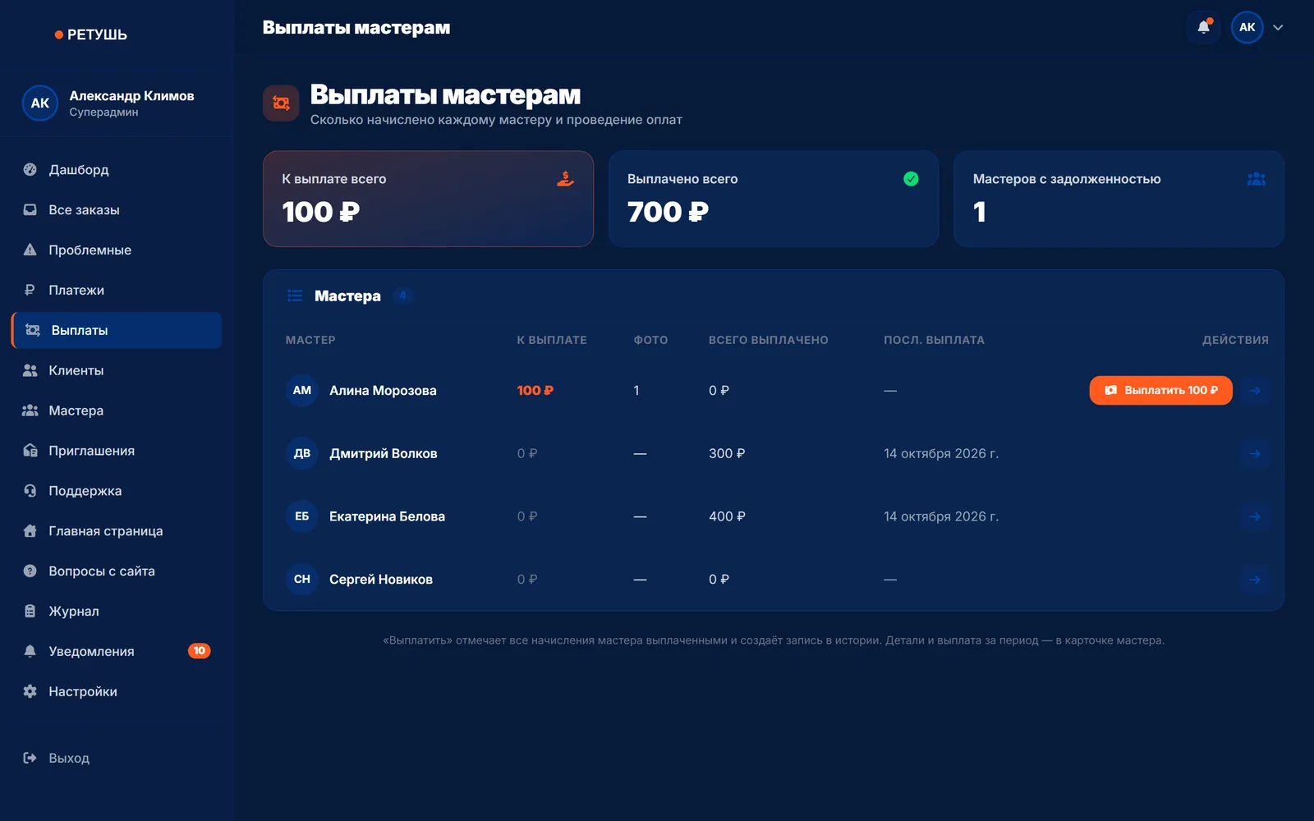Click the К выплате всего card
The height and width of the screenshot is (821, 1314).
point(428,199)
